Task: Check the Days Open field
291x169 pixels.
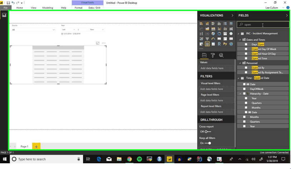Action: pos(246,45)
